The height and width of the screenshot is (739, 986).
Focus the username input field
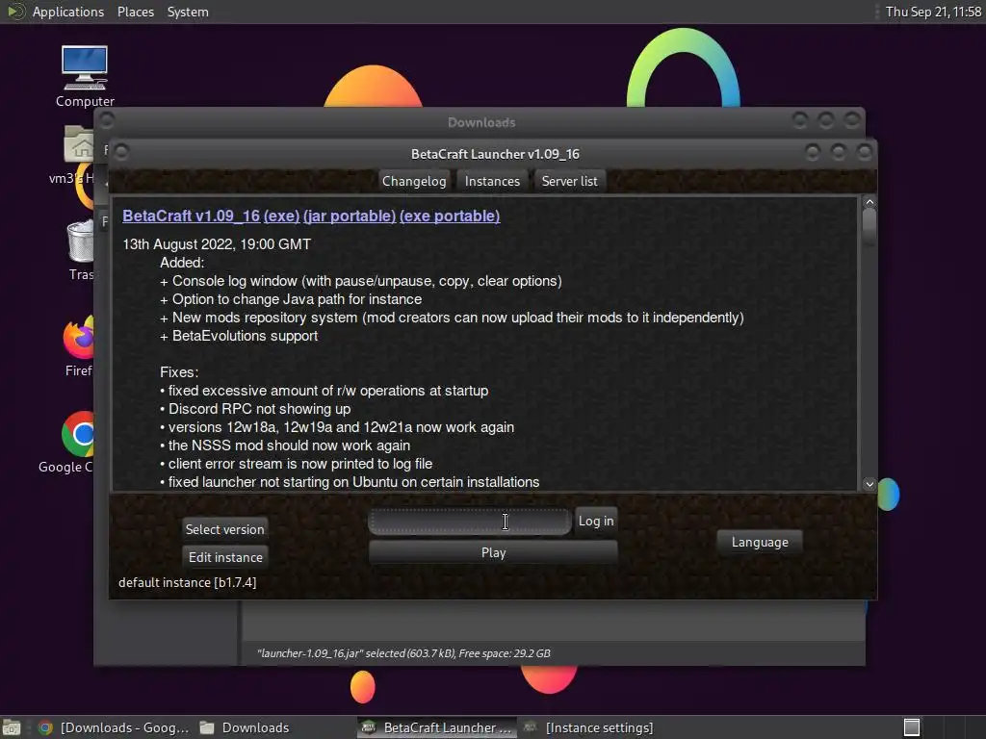click(470, 522)
